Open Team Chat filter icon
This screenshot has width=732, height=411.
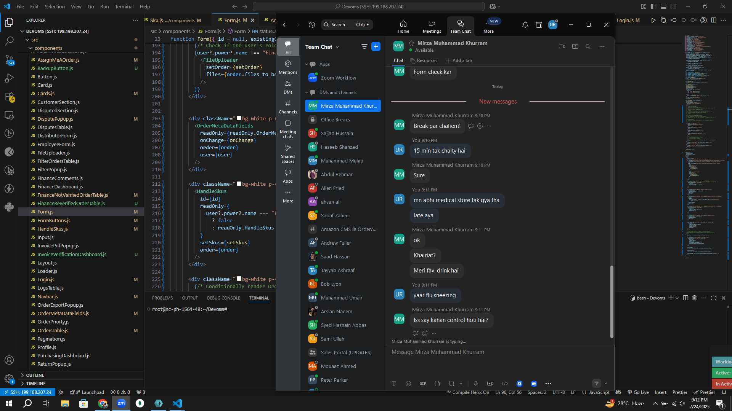click(364, 46)
